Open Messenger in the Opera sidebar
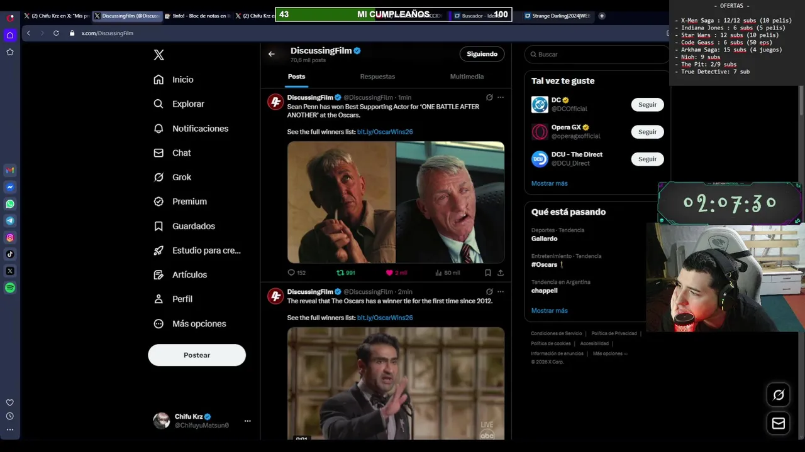This screenshot has height=452, width=805. [x=10, y=187]
